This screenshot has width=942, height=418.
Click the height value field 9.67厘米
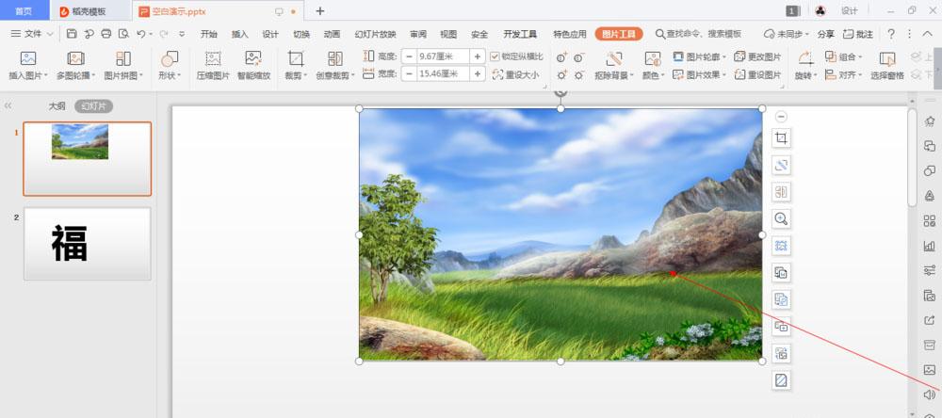point(444,56)
